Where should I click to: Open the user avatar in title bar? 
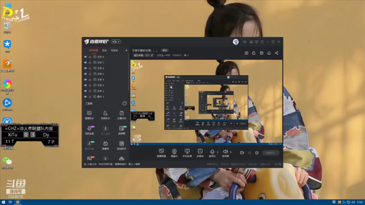click(235, 42)
